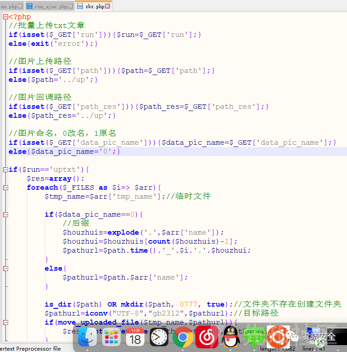This screenshot has width=347, height=352.
Task: Collapse the if(move_uploaded_file fold marker
Action: (5, 323)
